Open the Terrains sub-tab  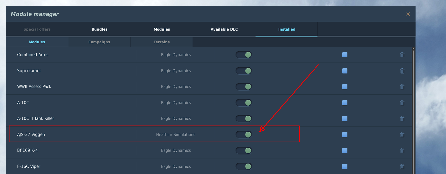tap(162, 42)
